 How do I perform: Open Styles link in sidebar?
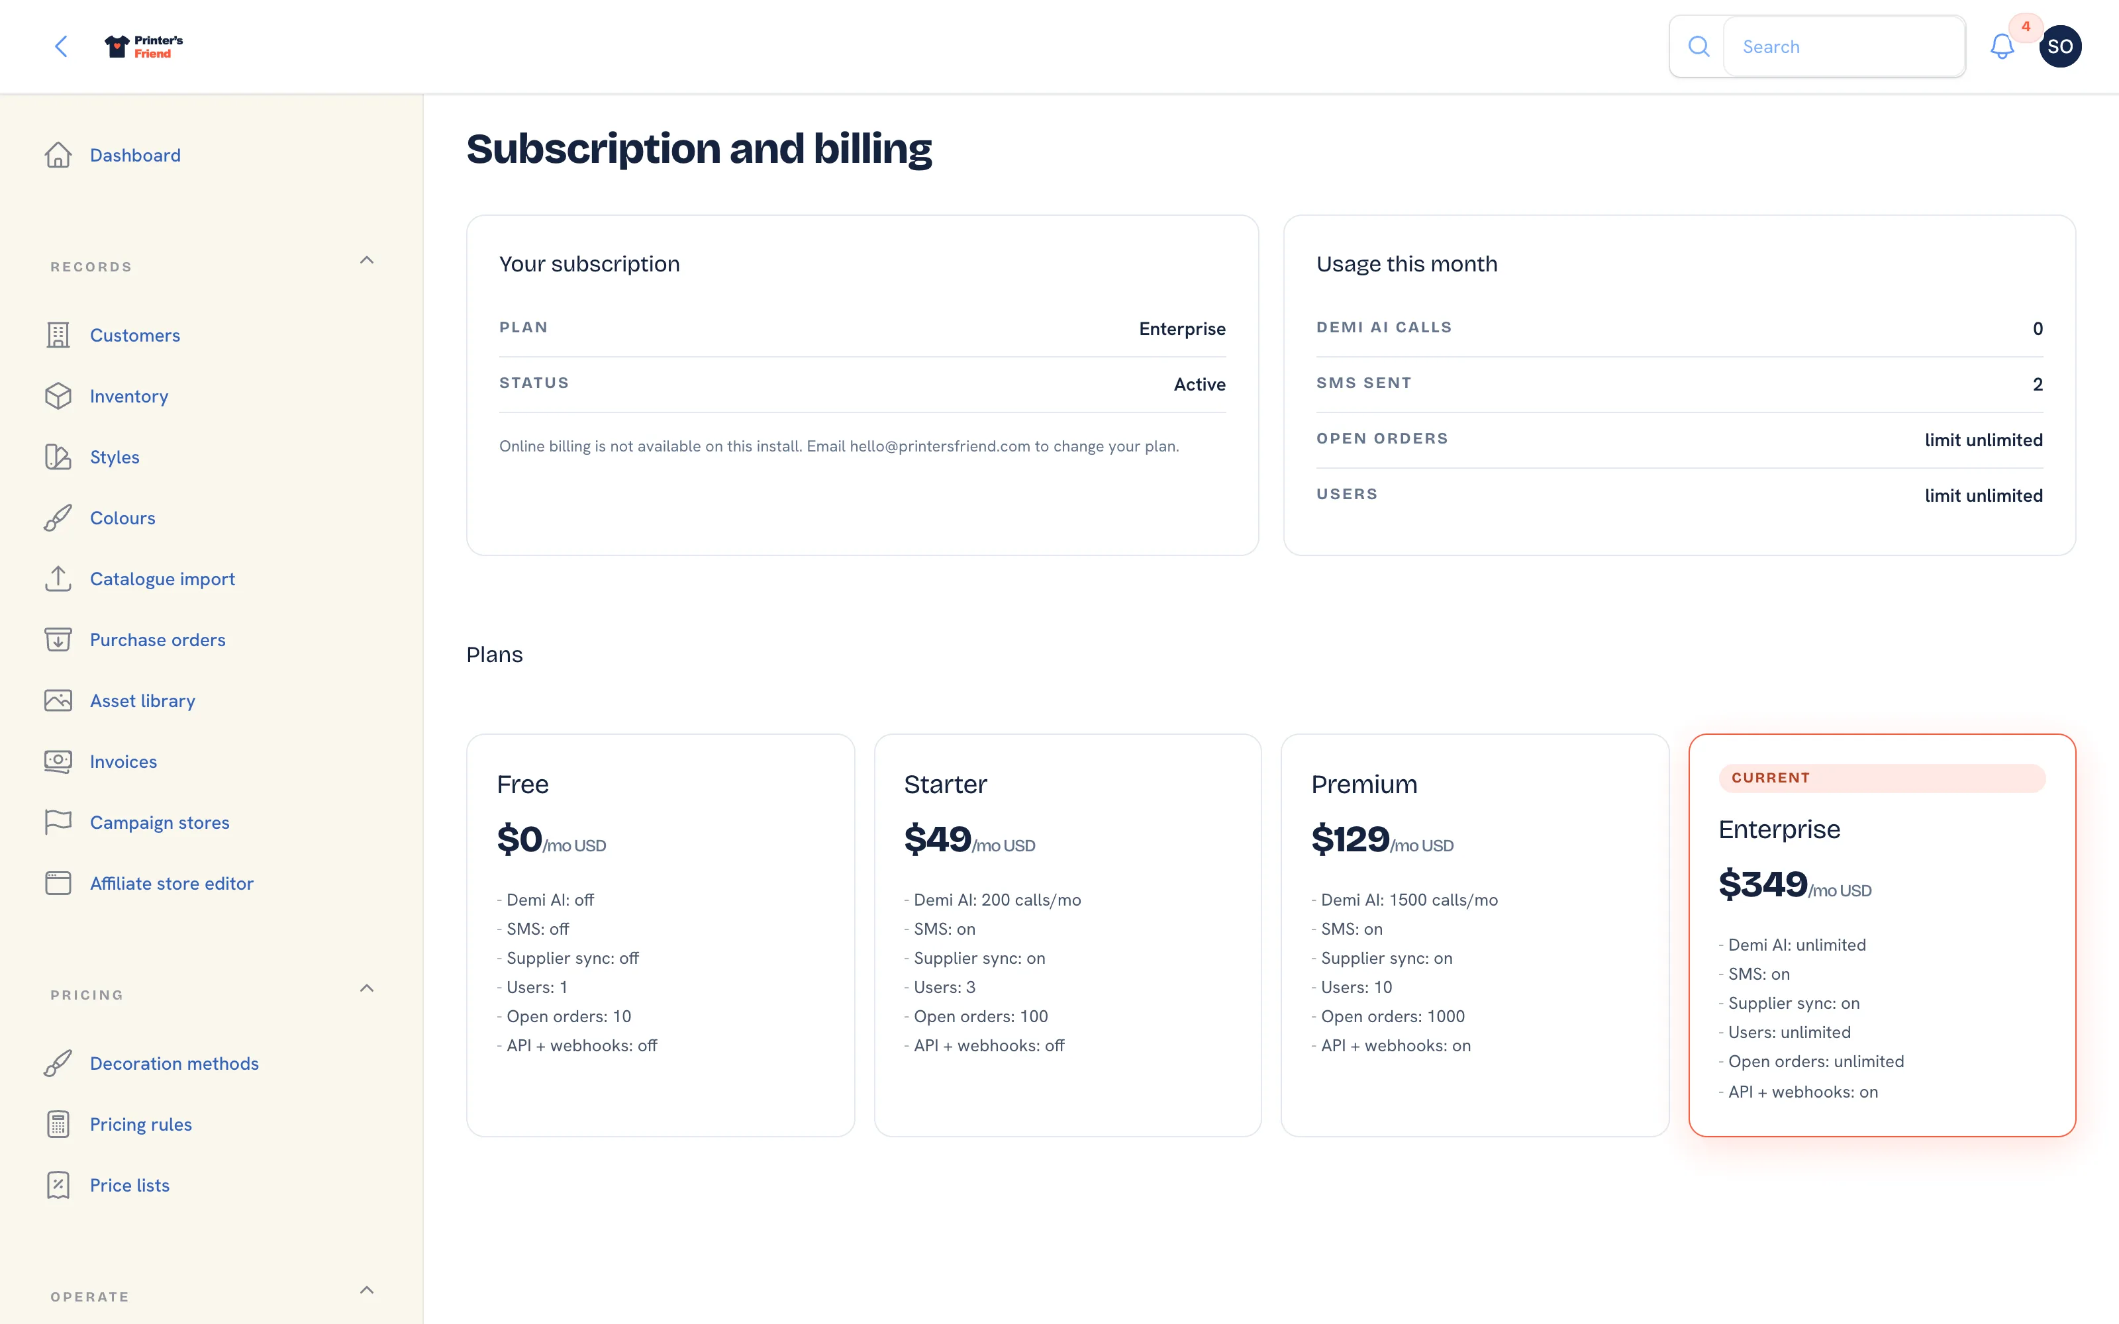115,457
